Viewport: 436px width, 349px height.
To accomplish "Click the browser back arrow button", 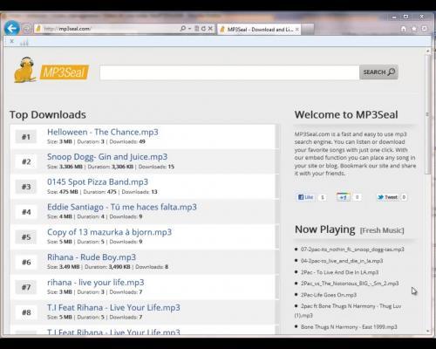I will click(12, 29).
